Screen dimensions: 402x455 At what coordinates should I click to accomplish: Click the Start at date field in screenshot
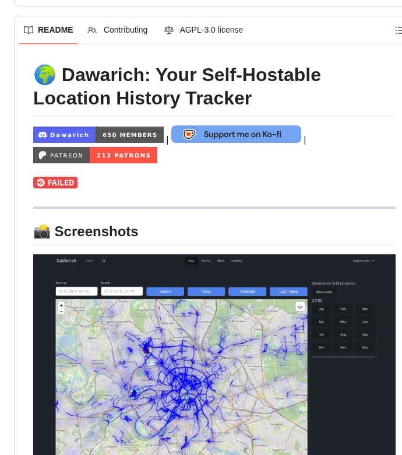point(76,291)
